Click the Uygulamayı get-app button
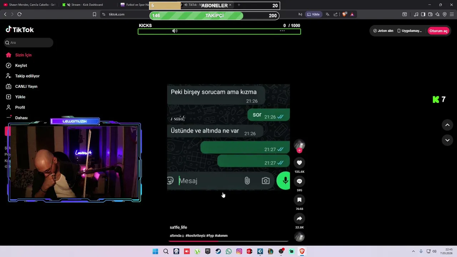Viewport: 457px width, 257px height. click(410, 31)
